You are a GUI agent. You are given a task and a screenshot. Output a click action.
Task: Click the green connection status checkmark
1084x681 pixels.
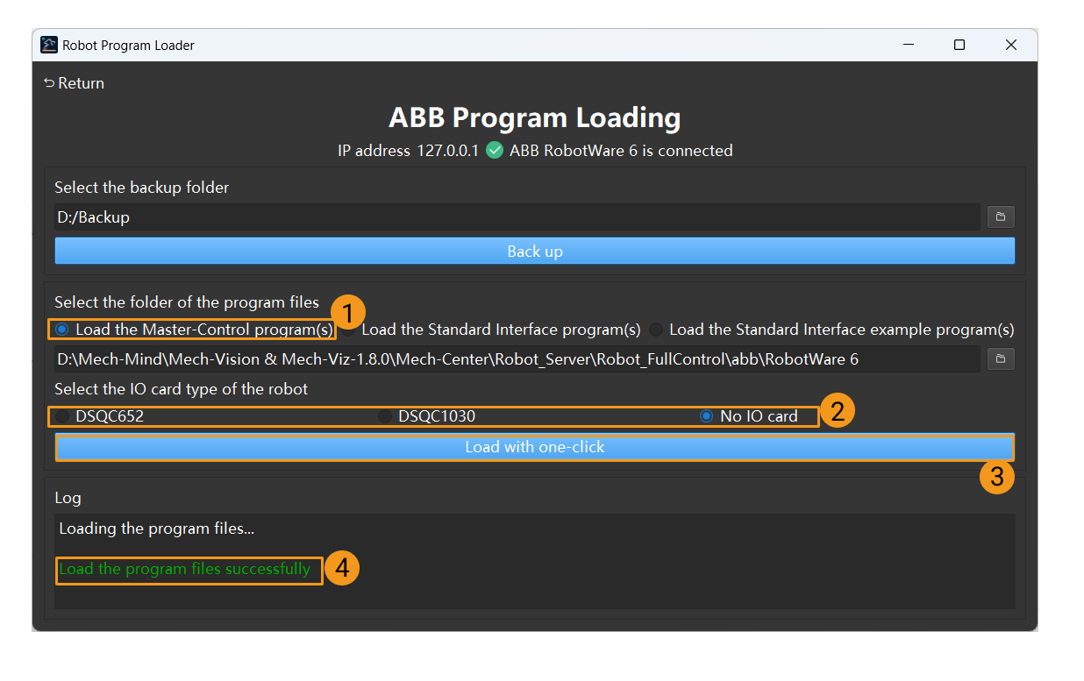tap(495, 150)
